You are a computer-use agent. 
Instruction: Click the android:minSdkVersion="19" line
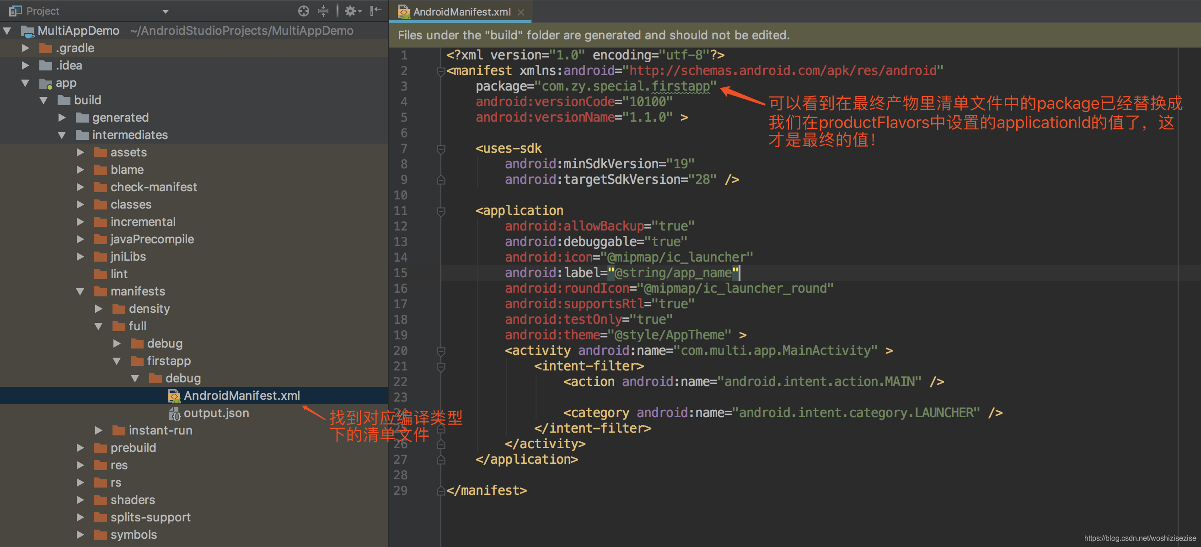(600, 164)
